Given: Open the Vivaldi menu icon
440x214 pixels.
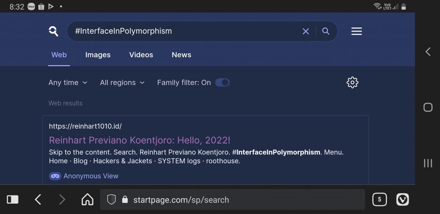Looking at the screenshot, I should 402,199.
